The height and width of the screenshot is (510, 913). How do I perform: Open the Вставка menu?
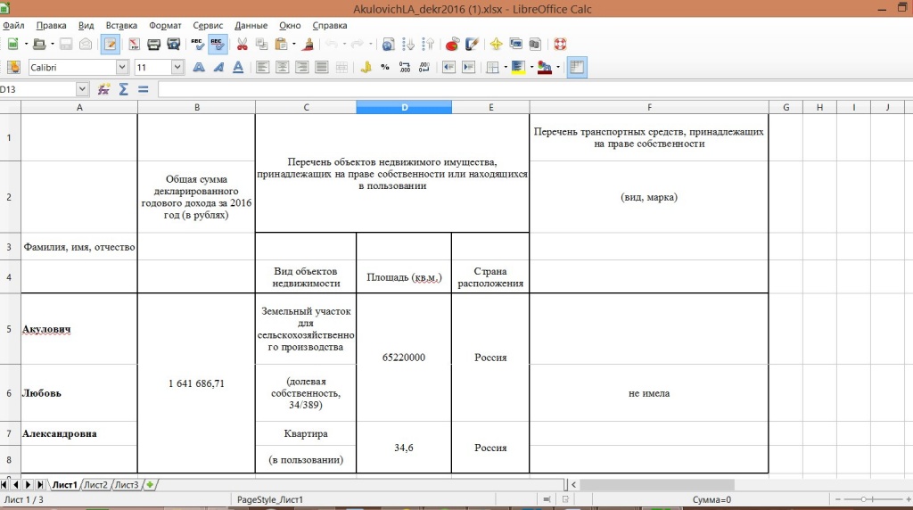click(x=121, y=26)
